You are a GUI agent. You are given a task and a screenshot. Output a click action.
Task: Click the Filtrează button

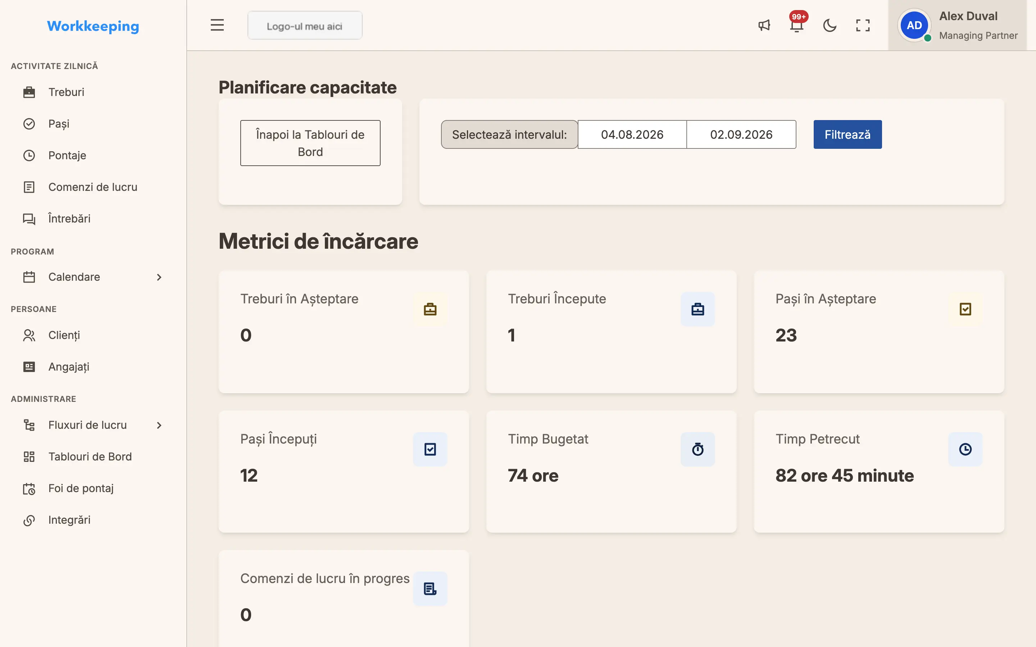click(847, 134)
